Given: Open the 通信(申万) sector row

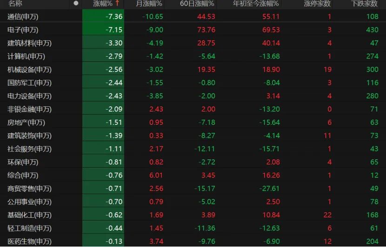Looking at the screenshot, I should 193,16.
